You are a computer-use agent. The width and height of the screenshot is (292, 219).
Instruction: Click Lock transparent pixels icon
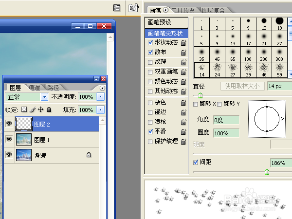(24, 109)
